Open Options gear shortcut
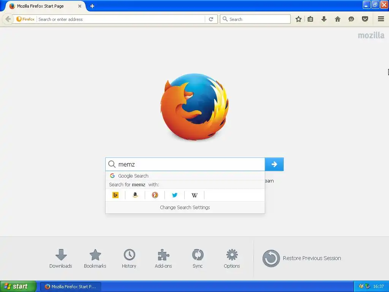The image size is (389, 292). [232, 259]
